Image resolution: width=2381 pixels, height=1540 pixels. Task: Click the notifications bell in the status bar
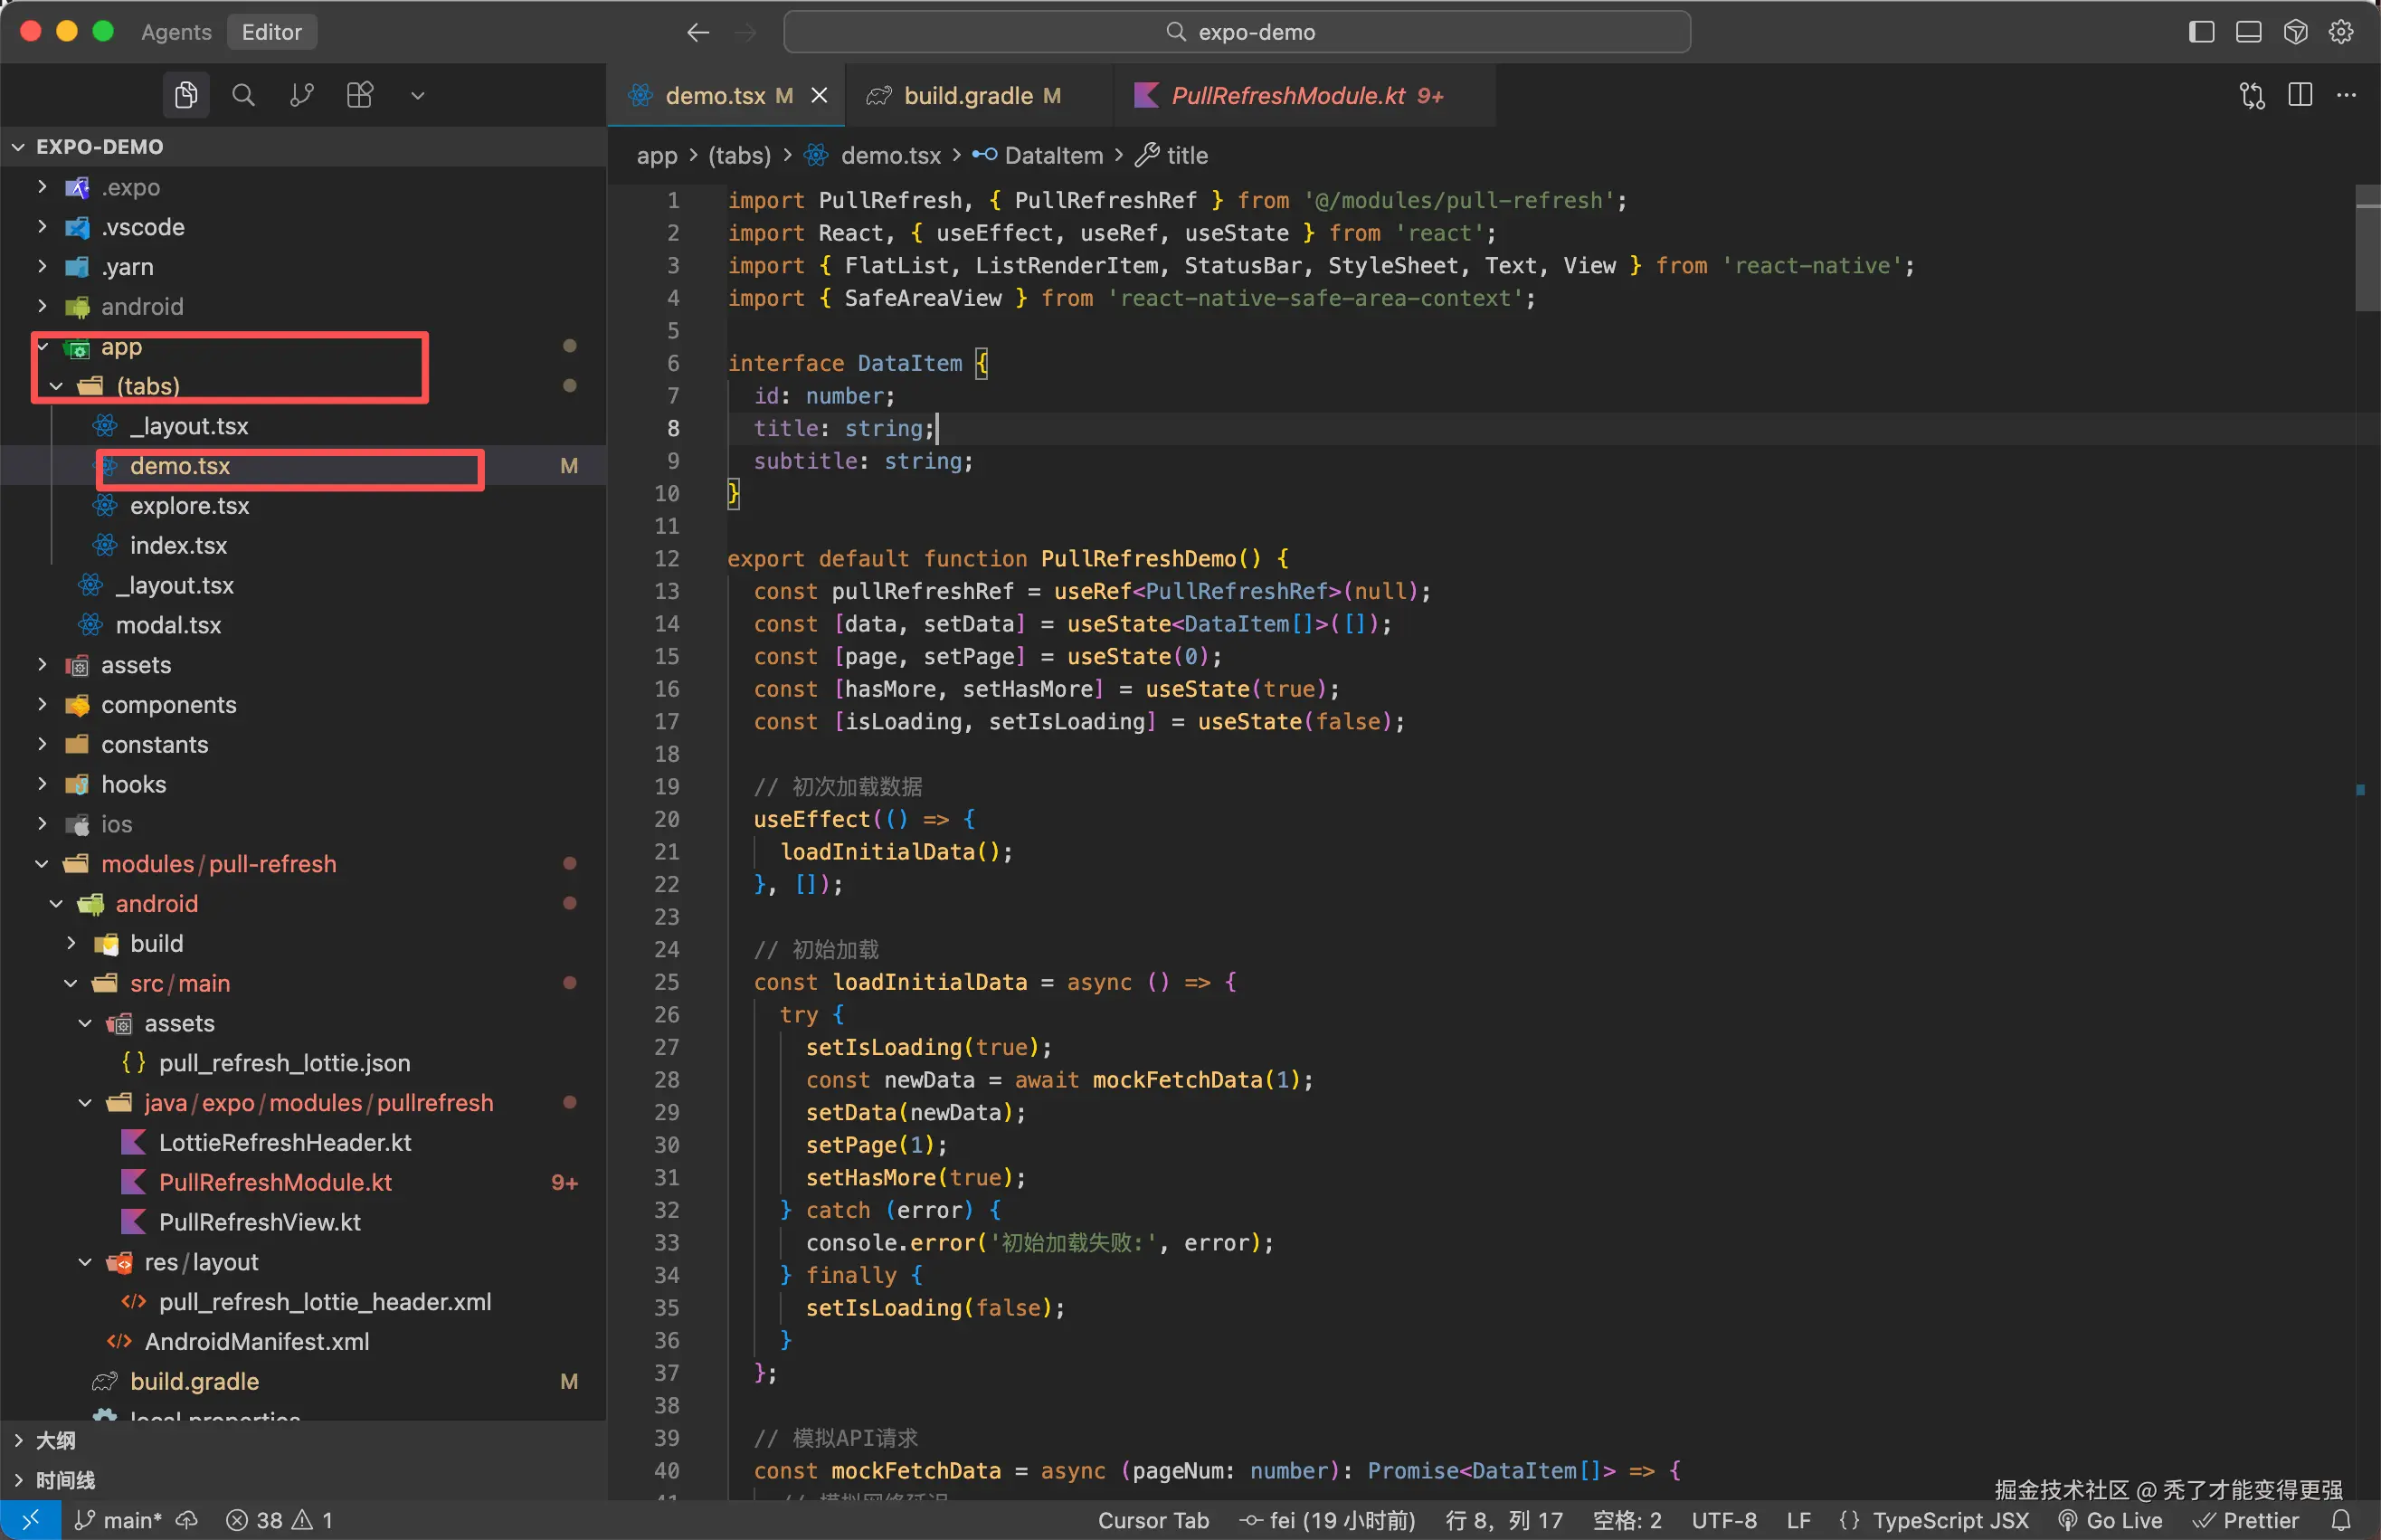2341,1520
